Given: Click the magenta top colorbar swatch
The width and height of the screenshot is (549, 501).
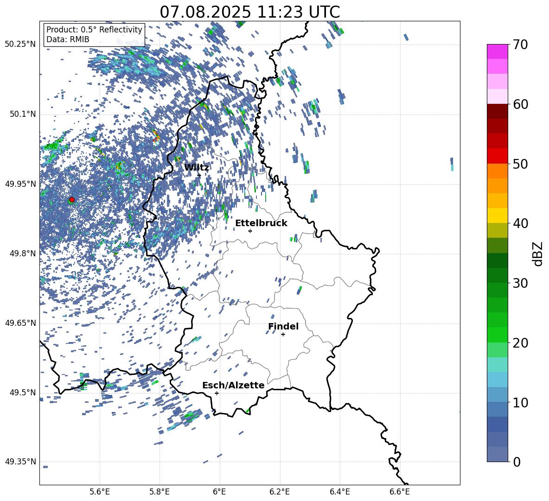Looking at the screenshot, I should pyautogui.click(x=497, y=51).
